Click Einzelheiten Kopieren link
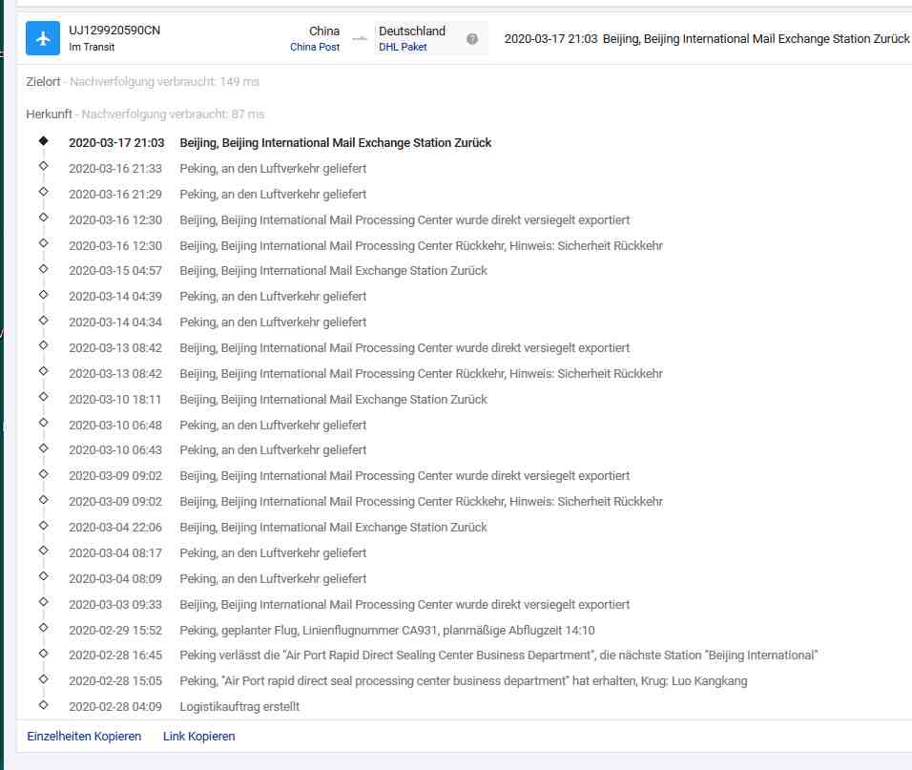The image size is (912, 770). click(x=84, y=737)
